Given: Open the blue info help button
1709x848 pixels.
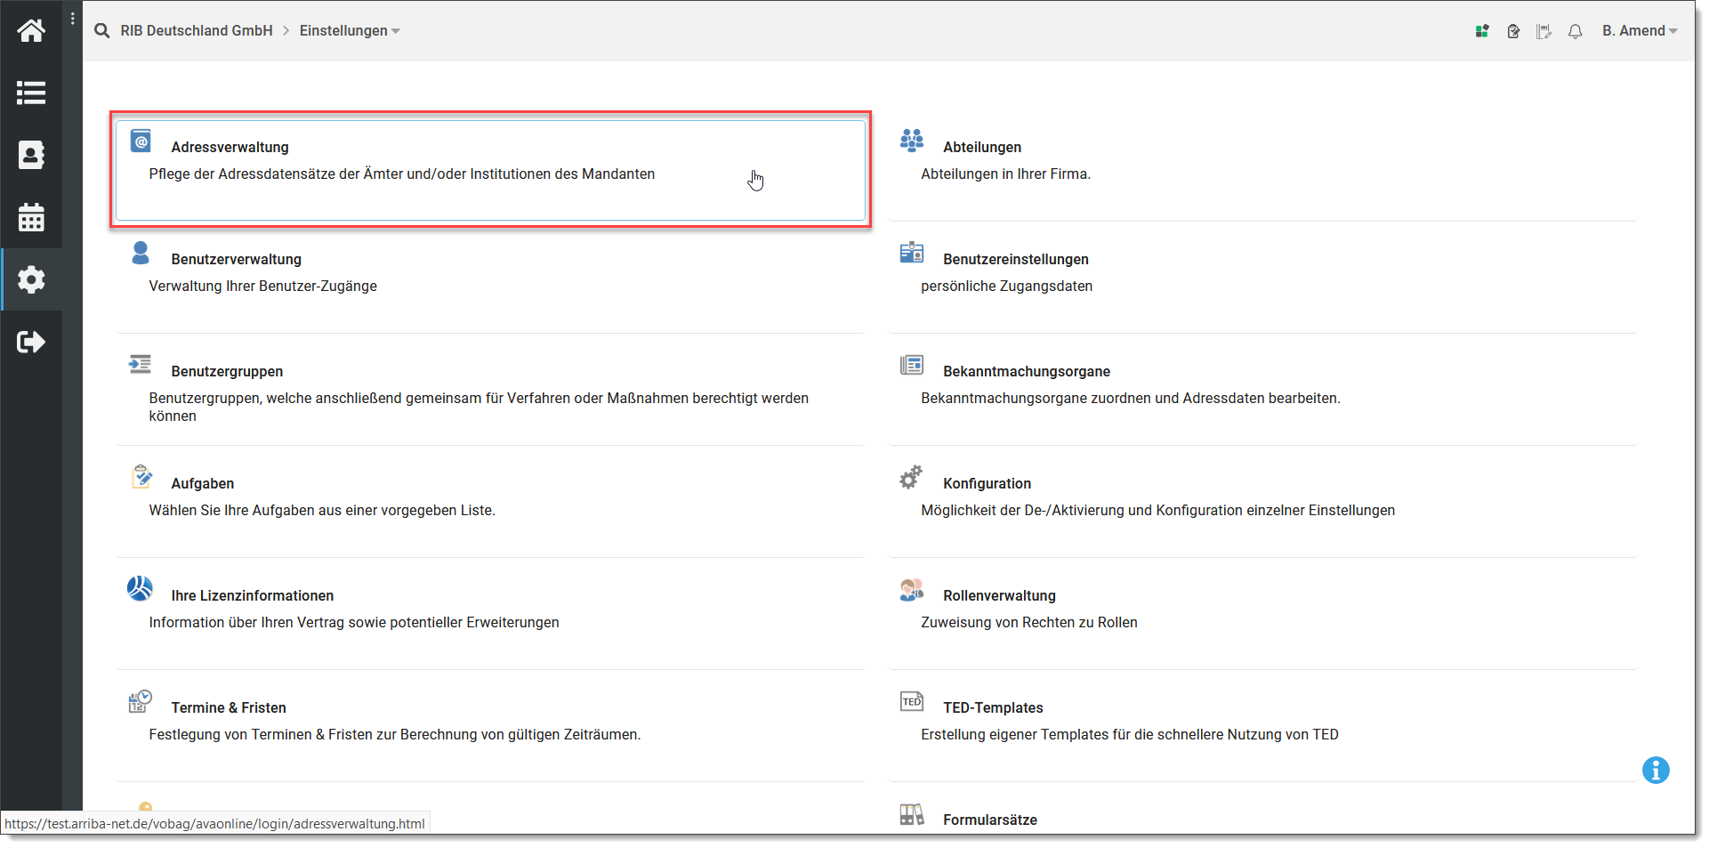Looking at the screenshot, I should pos(1656,770).
